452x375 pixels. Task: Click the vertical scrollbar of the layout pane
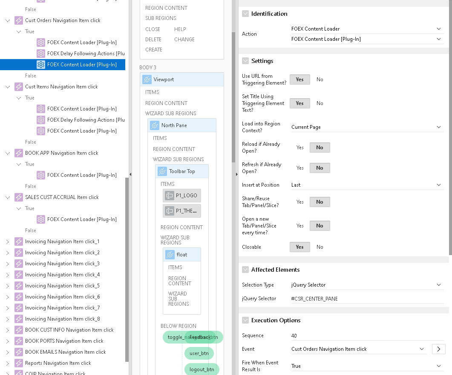233,98
